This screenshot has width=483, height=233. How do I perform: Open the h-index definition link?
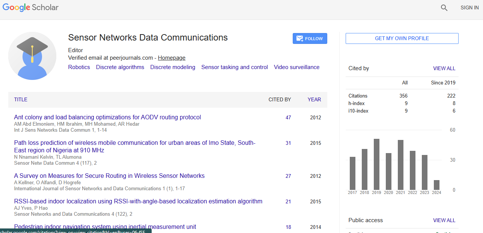point(356,103)
